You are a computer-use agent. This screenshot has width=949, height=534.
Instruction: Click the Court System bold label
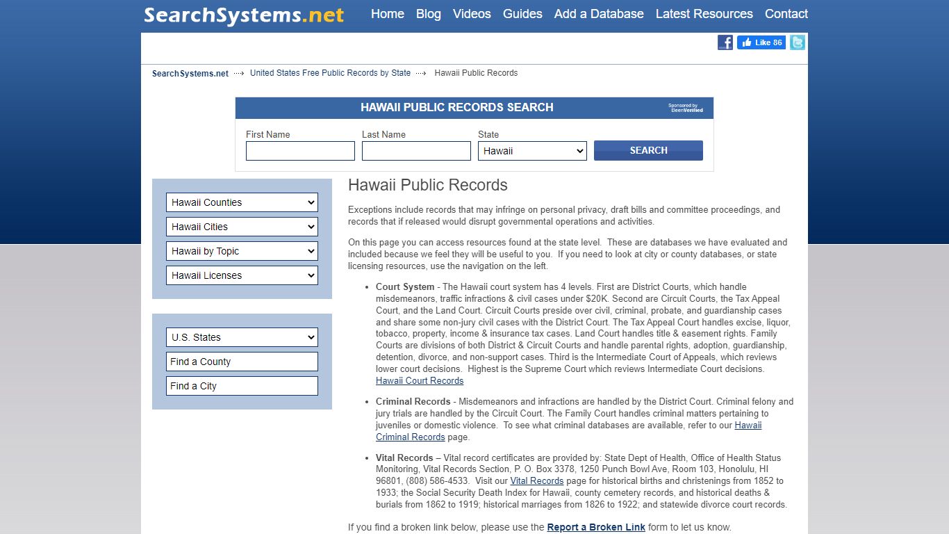[x=405, y=287]
